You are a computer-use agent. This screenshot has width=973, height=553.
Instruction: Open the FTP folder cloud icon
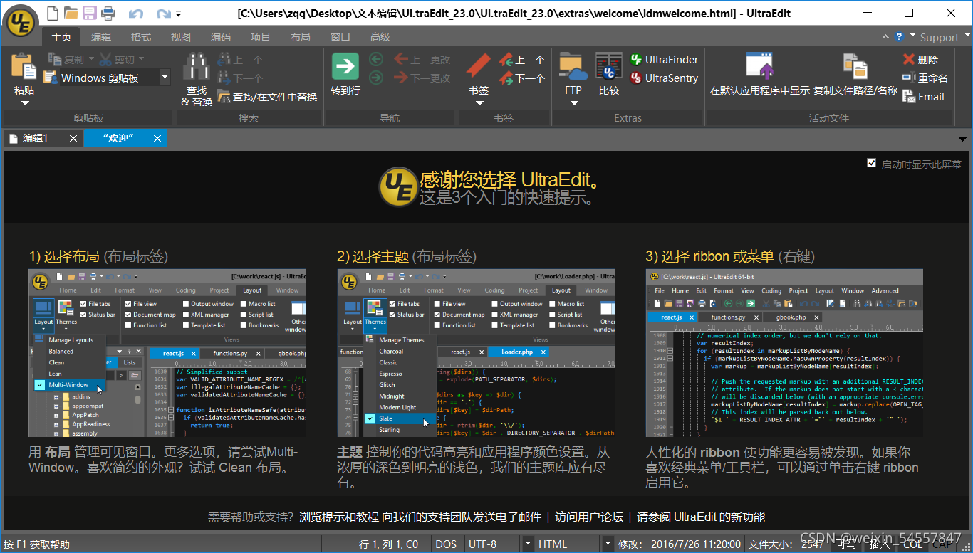[x=573, y=65]
